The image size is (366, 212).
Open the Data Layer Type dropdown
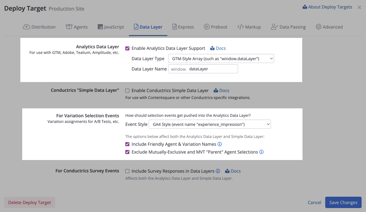221,59
